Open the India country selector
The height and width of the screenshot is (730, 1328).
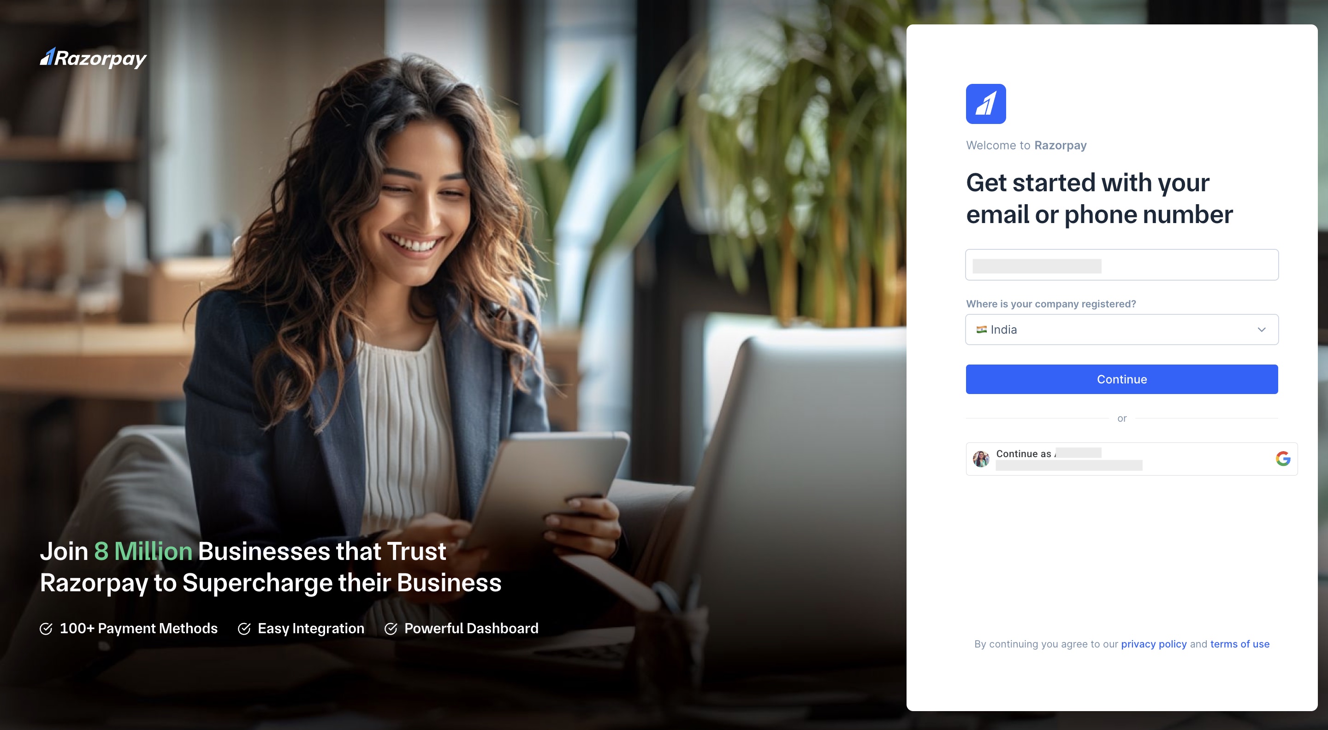point(1121,330)
